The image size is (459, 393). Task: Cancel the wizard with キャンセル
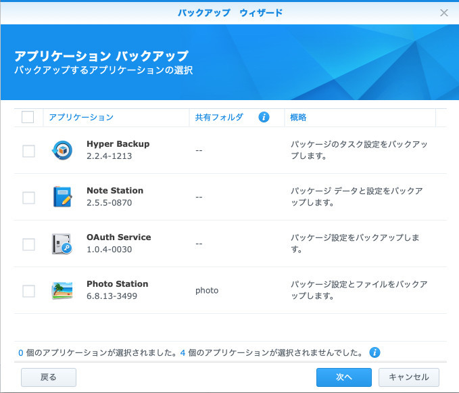[409, 377]
